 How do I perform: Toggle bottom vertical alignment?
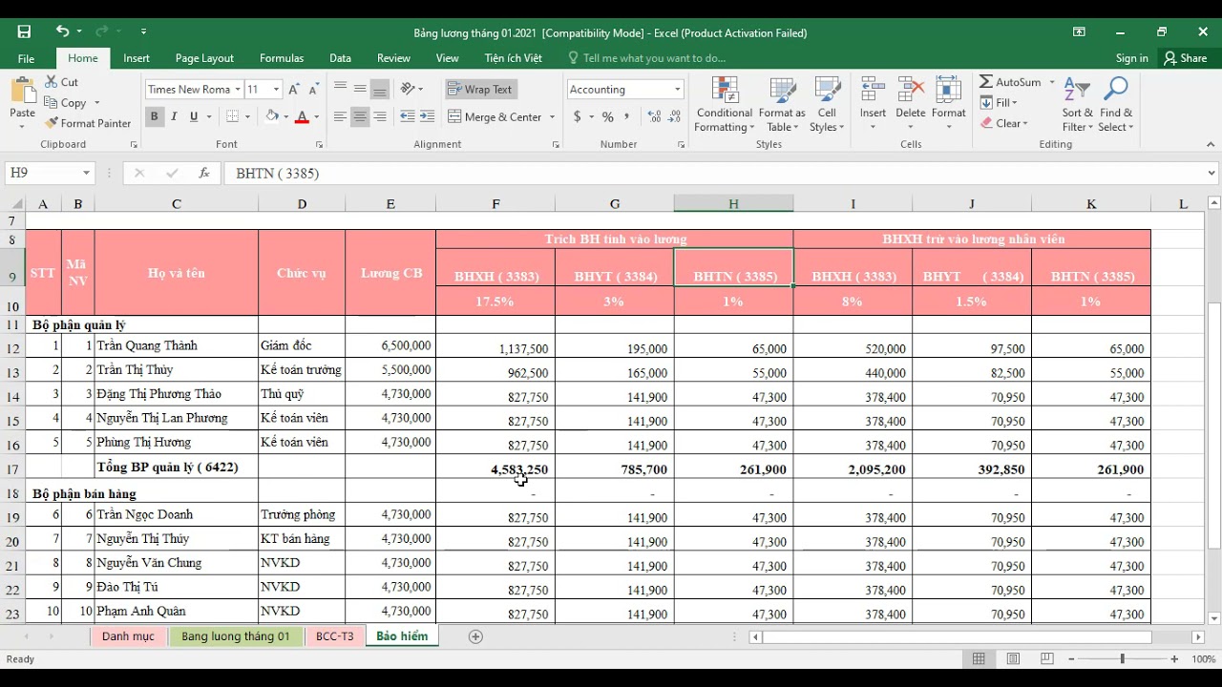coord(380,89)
